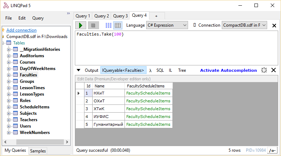Close Query 4 with the X beside Connection
This screenshot has height=156, width=281.
(274, 26)
